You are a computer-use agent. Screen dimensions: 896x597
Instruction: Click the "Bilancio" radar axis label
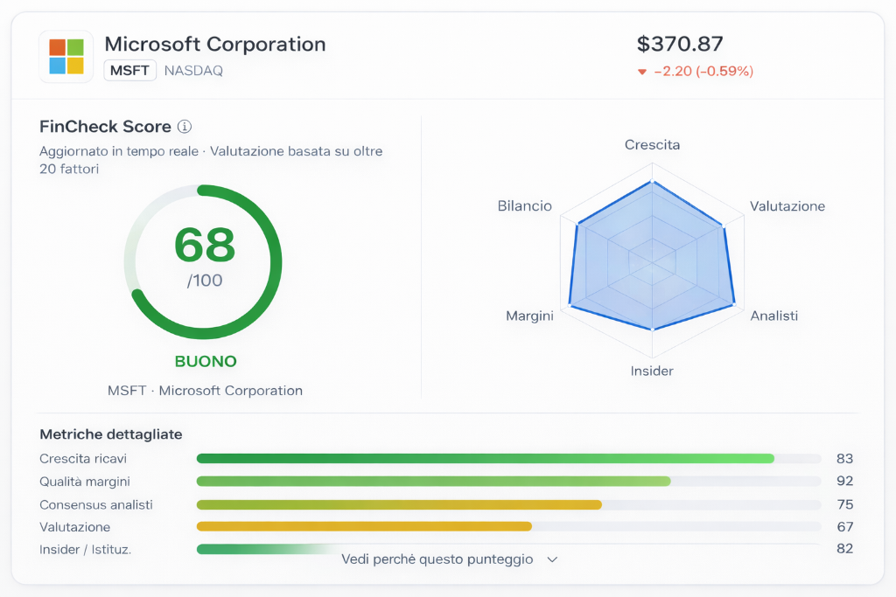coord(525,206)
